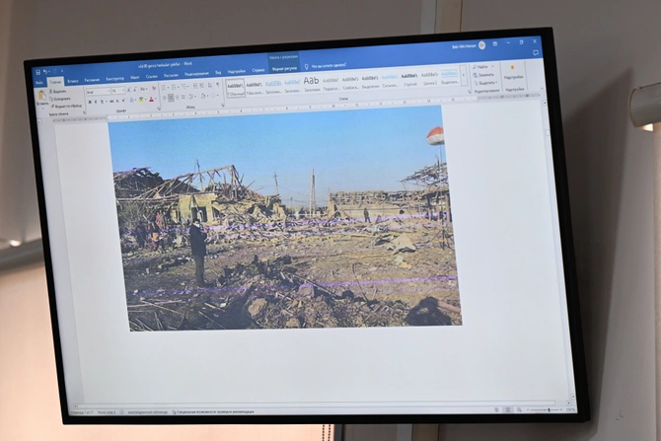Apply the 'Обычный' normal style

(235, 87)
